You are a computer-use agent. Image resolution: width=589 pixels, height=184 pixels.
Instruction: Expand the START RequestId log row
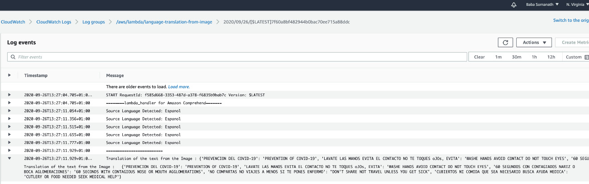9,95
